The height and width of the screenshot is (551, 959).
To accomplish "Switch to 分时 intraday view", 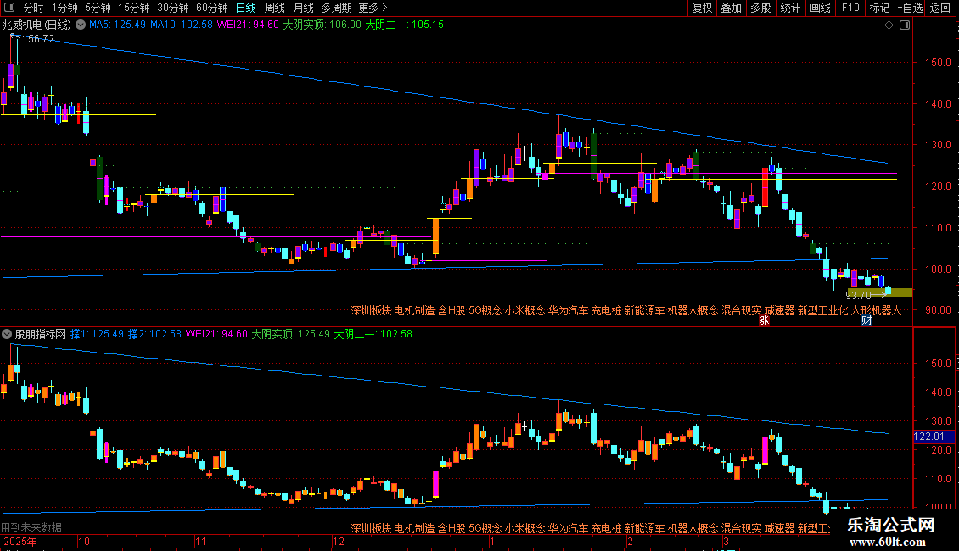I will coord(34,8).
